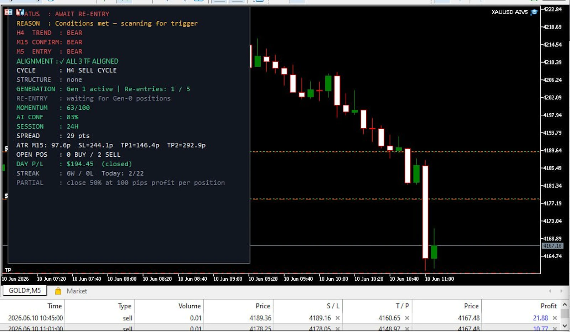This screenshot has width=570, height=332.
Task: Click the AI CONF 83% line
Action: click(47, 117)
